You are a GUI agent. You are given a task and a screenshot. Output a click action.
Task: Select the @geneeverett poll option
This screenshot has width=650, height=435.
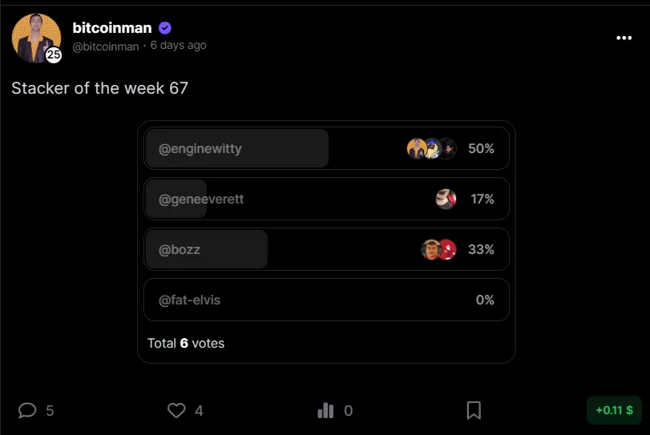pos(326,199)
